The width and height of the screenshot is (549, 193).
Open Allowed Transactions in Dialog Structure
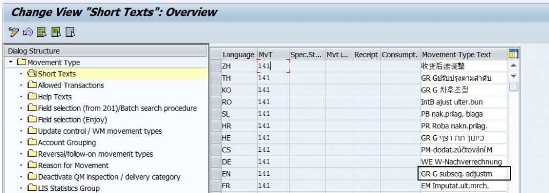66,85
